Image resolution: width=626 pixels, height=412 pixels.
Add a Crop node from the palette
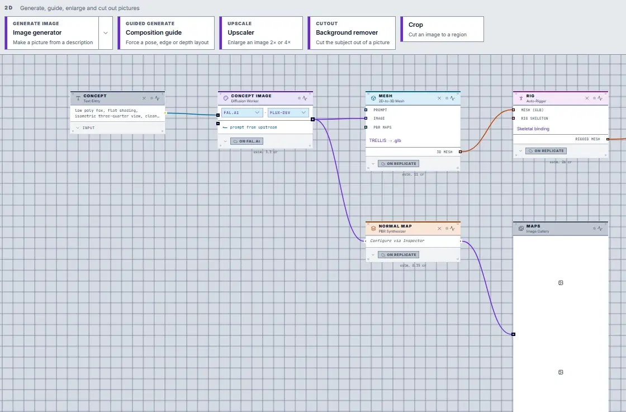tap(442, 29)
